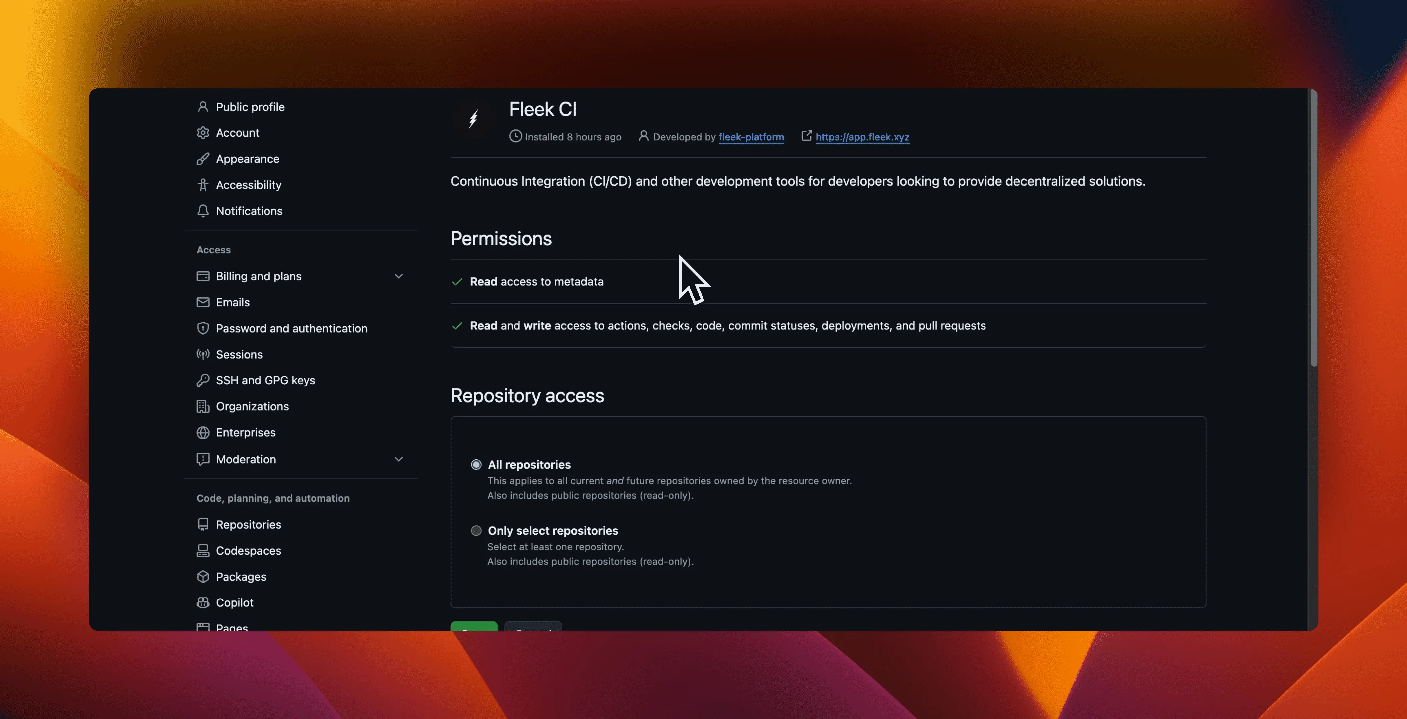The height and width of the screenshot is (719, 1407).
Task: Click the developer/user icon next to fleek-platform
Action: tap(641, 137)
